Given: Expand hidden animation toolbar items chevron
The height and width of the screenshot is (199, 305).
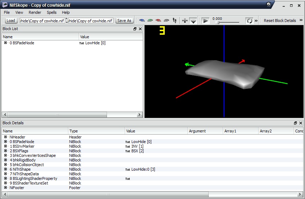Looking at the screenshot, I should tap(256, 21).
